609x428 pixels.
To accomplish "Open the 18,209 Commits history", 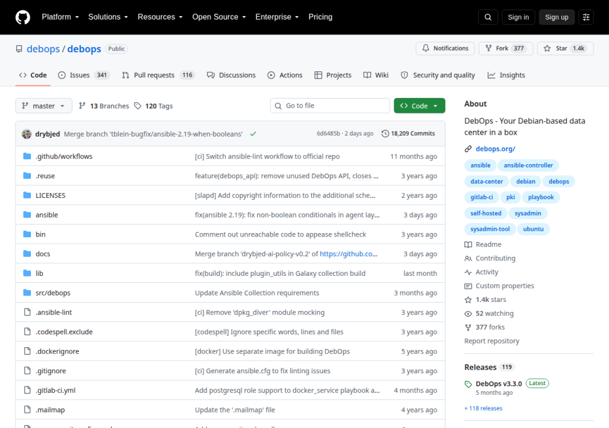I will [408, 134].
